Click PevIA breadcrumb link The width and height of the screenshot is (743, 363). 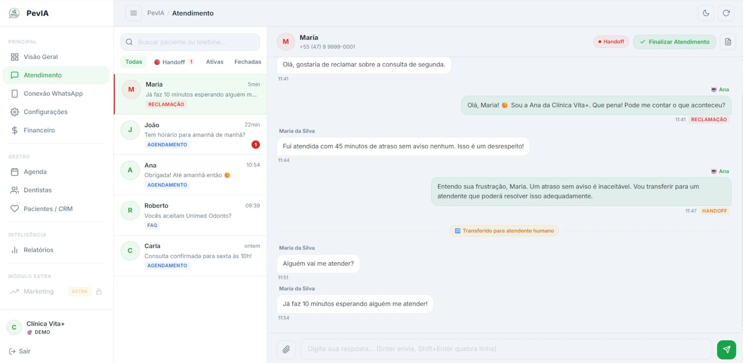click(x=156, y=13)
